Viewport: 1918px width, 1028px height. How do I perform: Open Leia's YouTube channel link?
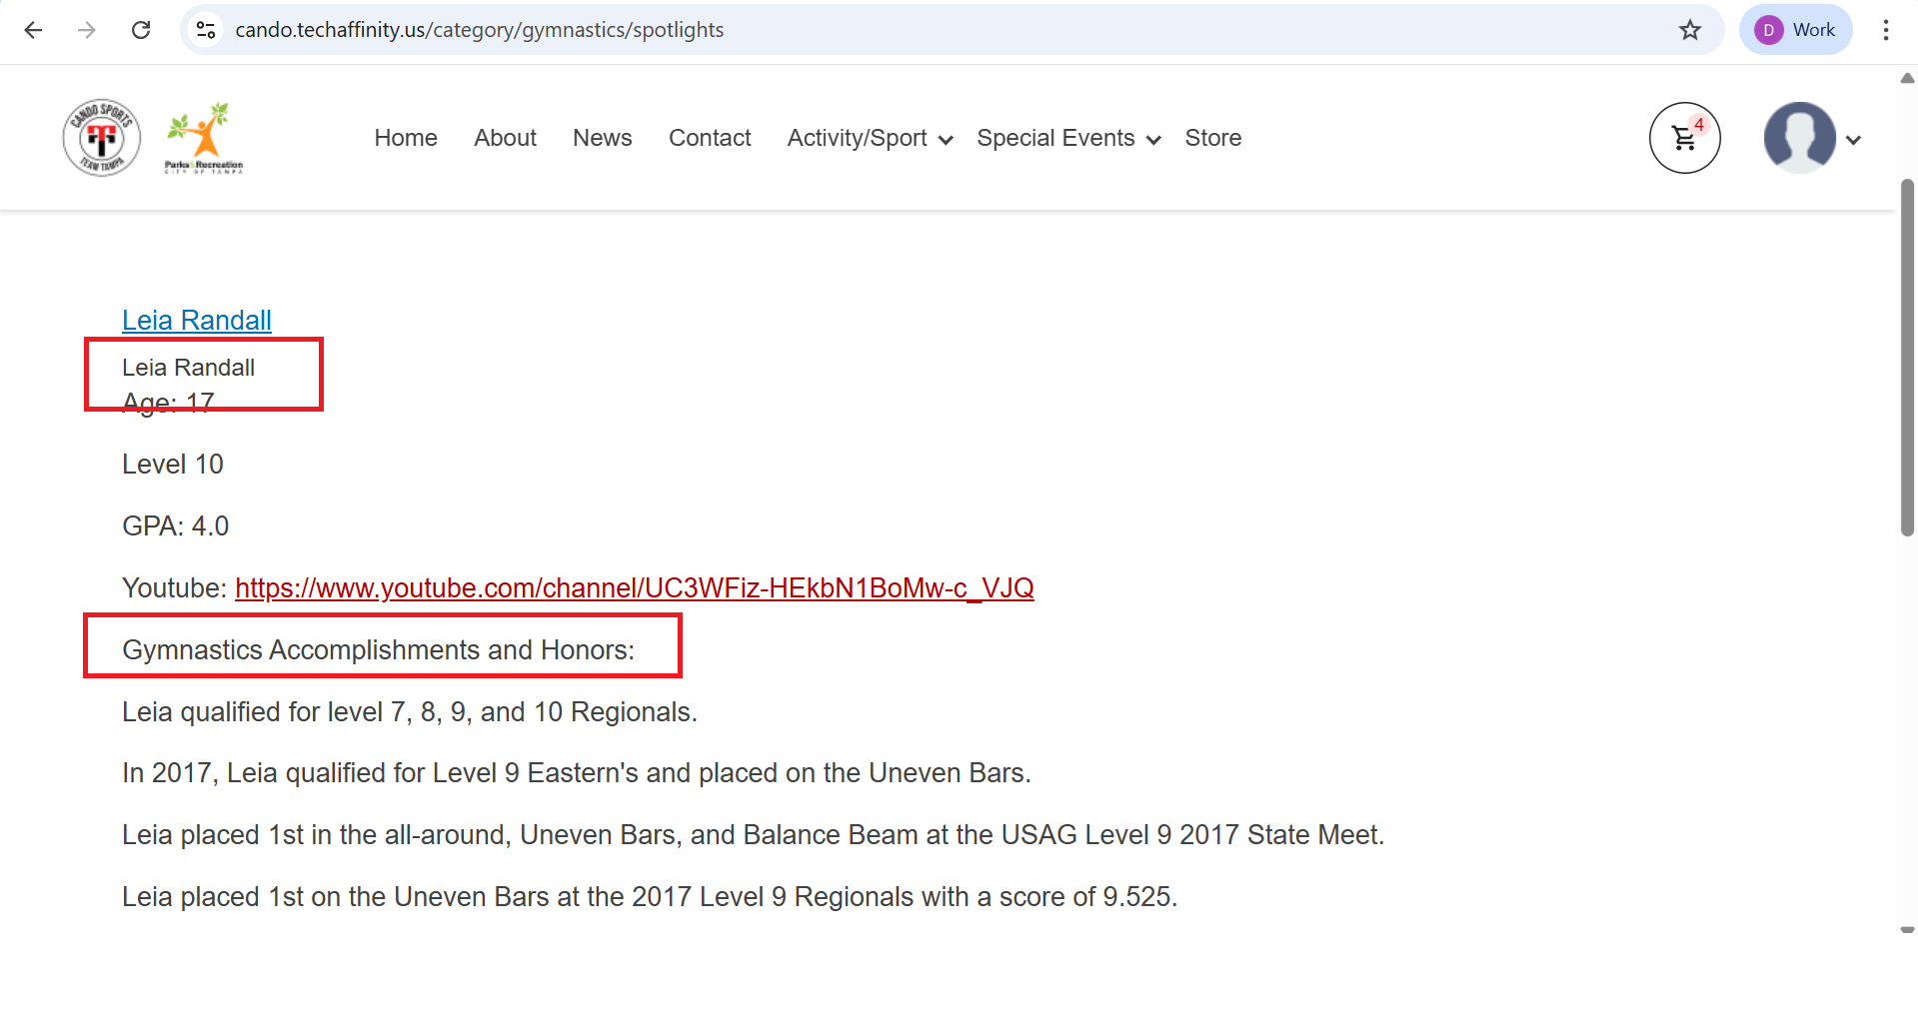(634, 588)
